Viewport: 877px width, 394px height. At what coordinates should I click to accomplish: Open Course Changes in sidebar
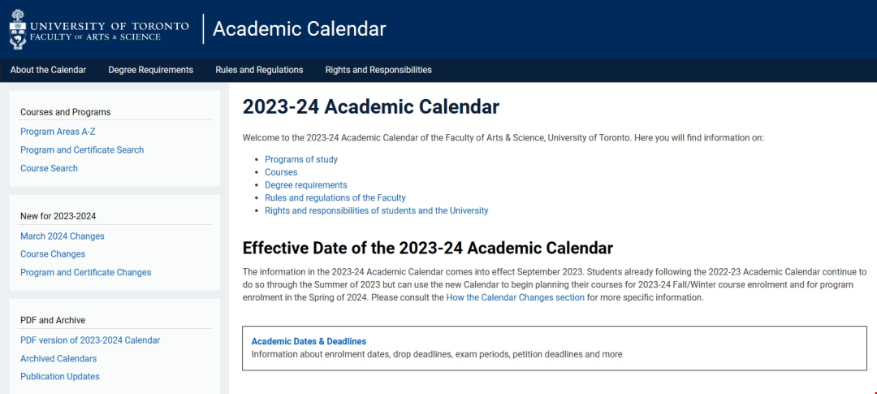pyautogui.click(x=53, y=254)
